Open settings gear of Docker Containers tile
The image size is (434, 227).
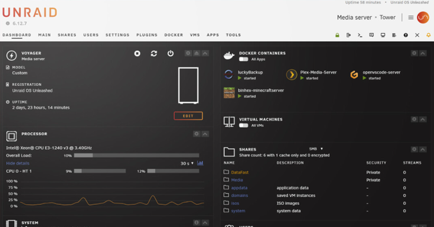[x=414, y=53]
